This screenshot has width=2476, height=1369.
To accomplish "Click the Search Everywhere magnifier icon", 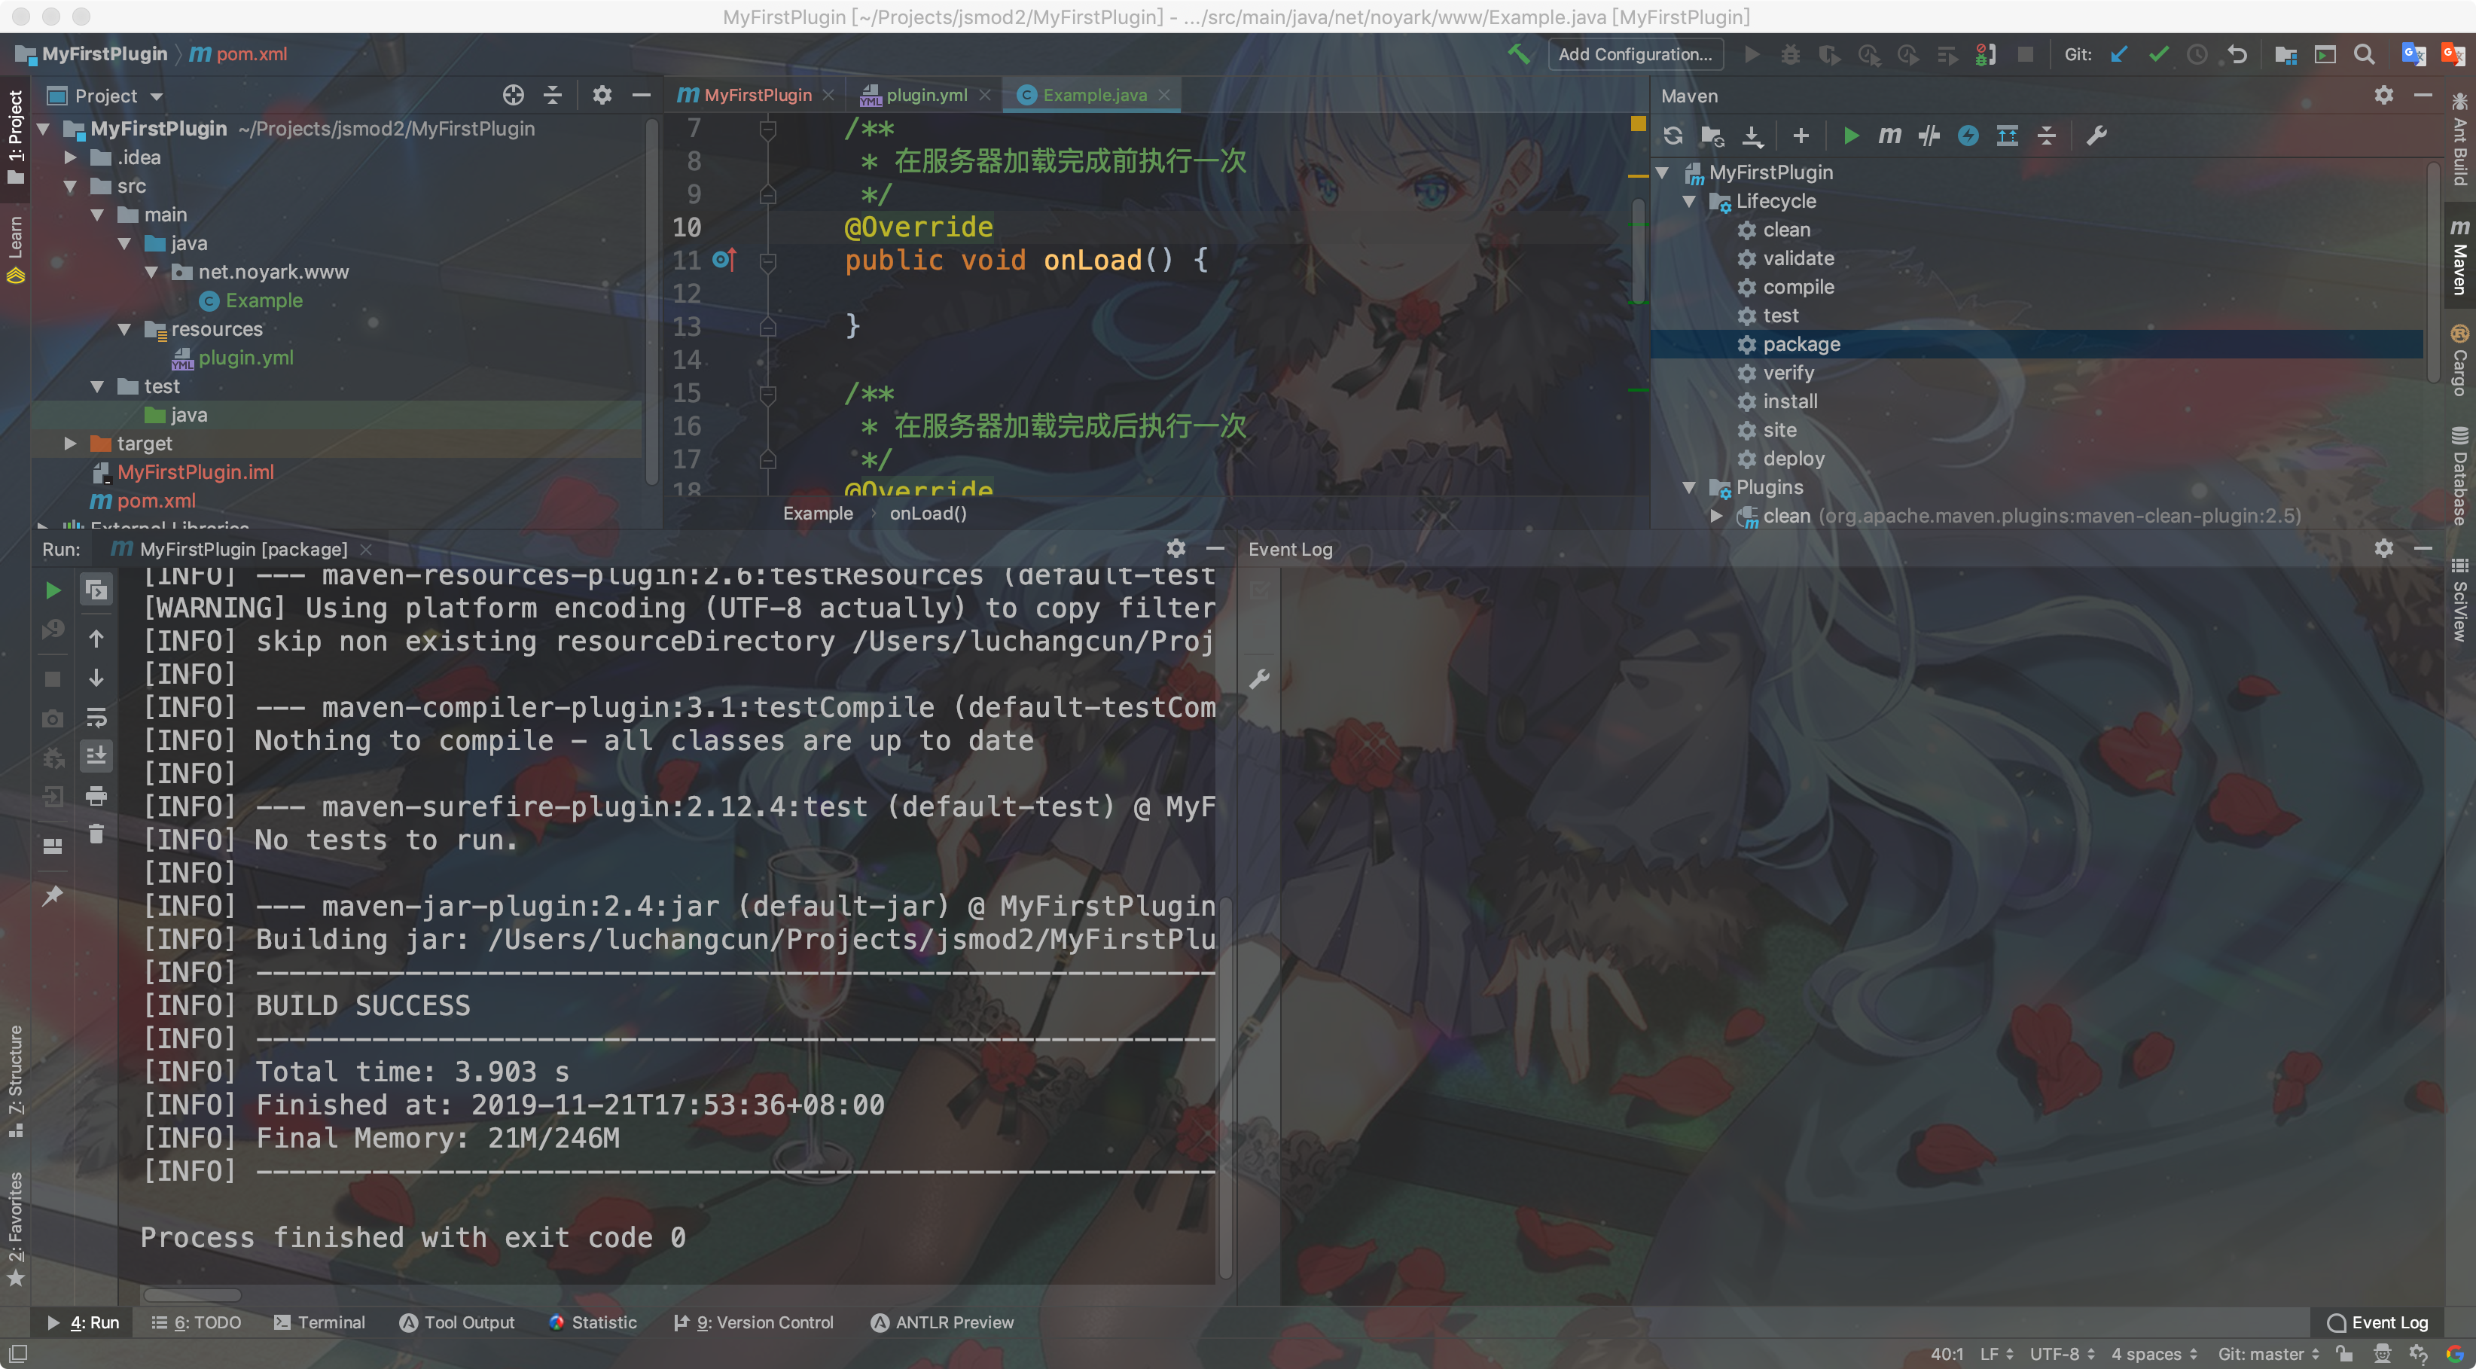I will coord(2365,53).
